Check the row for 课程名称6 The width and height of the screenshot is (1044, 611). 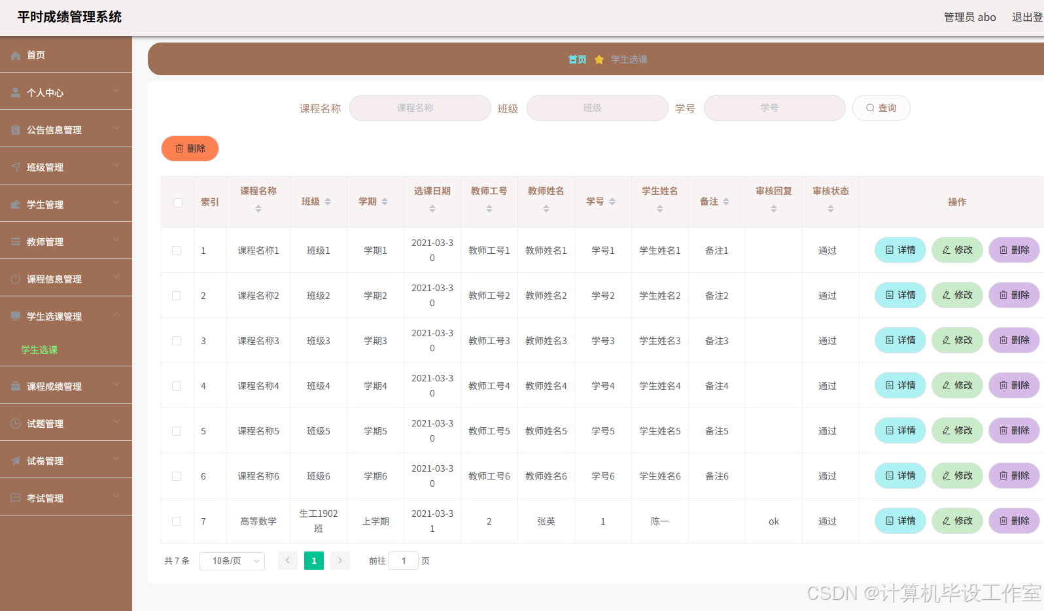[177, 476]
